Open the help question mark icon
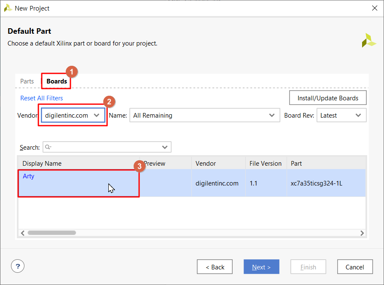384x285 pixels. point(18,266)
